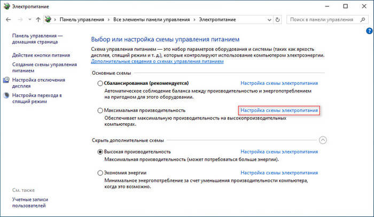This screenshot has height=217, width=374.
Task: Open Учетные записи пользователей link
Action: (x=31, y=202)
